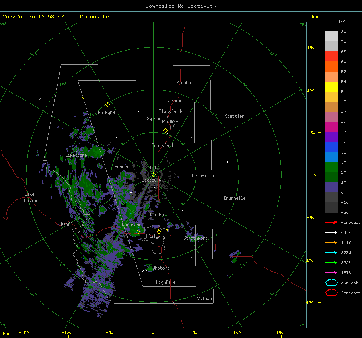Click the orange 111V arrow icon
Screen dimensions: 362x338
pos(331,242)
